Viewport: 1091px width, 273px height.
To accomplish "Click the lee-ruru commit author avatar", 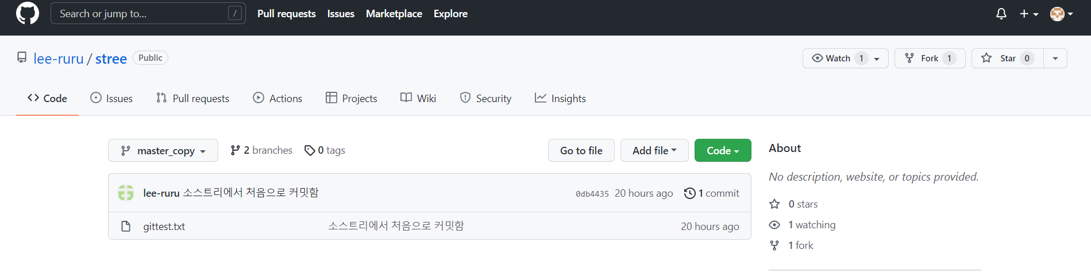I will (x=126, y=193).
